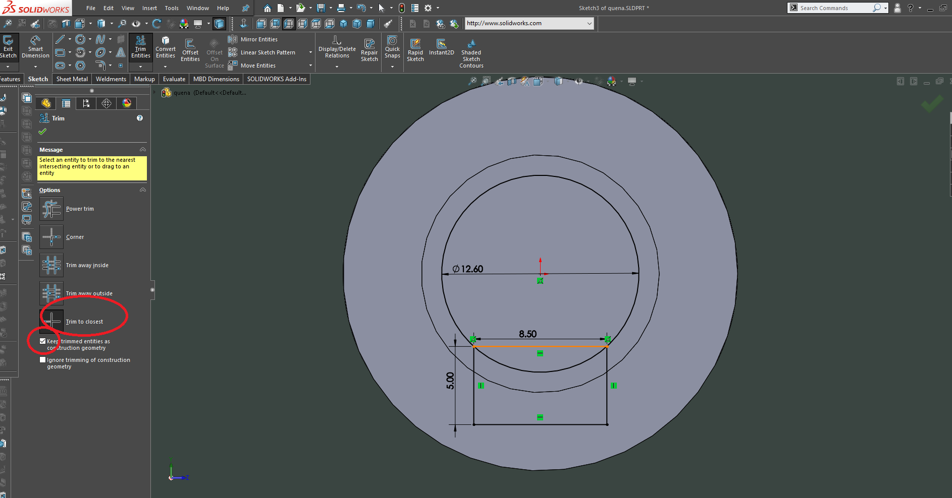Open the Insert menu
The height and width of the screenshot is (498, 952).
click(149, 8)
